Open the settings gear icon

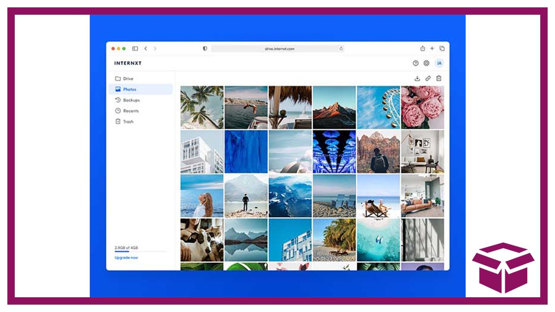point(426,63)
